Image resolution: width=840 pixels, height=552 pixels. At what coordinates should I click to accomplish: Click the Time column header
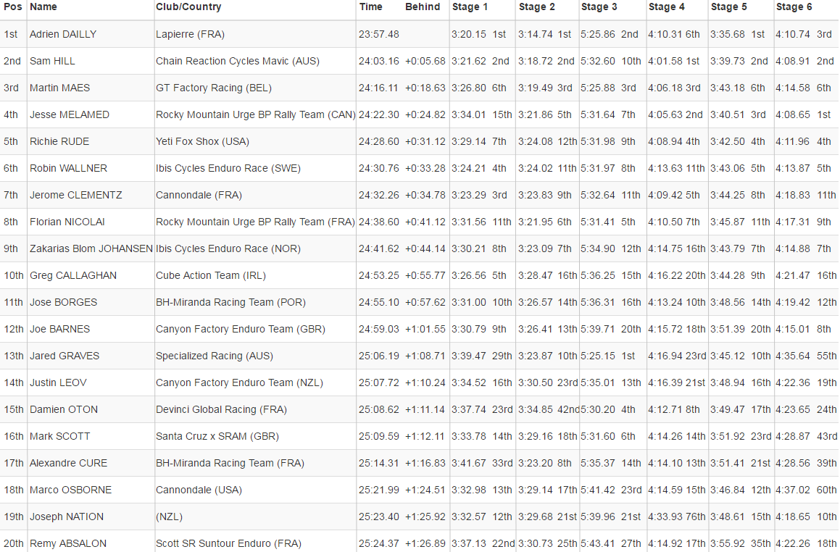pos(370,7)
